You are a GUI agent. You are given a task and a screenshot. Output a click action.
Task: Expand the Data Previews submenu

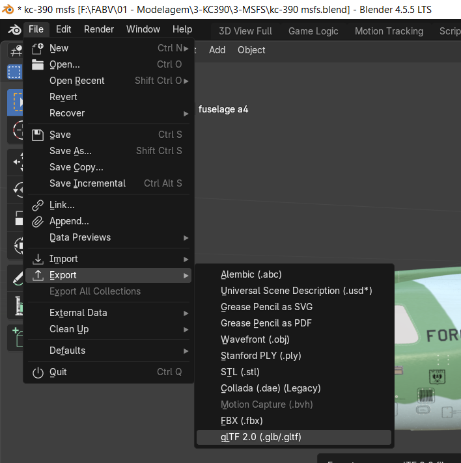click(x=109, y=237)
